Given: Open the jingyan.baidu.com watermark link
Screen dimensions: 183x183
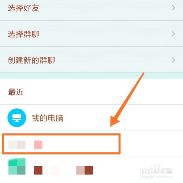Looking at the screenshot, I should pos(157,177).
